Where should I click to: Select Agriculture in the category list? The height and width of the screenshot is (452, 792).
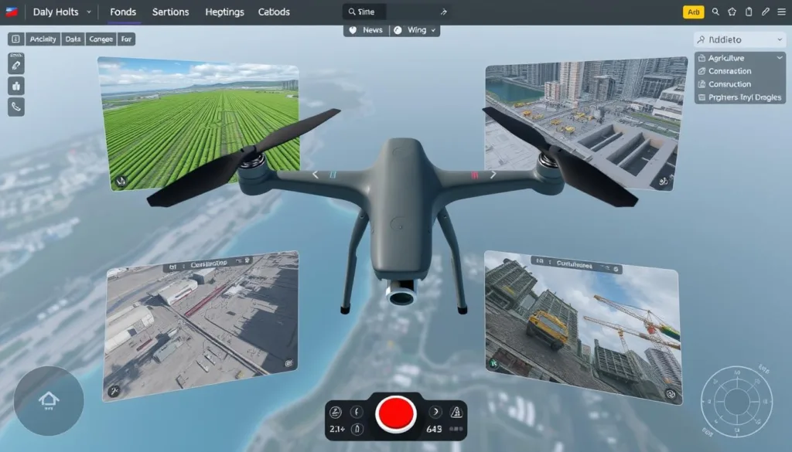point(725,58)
